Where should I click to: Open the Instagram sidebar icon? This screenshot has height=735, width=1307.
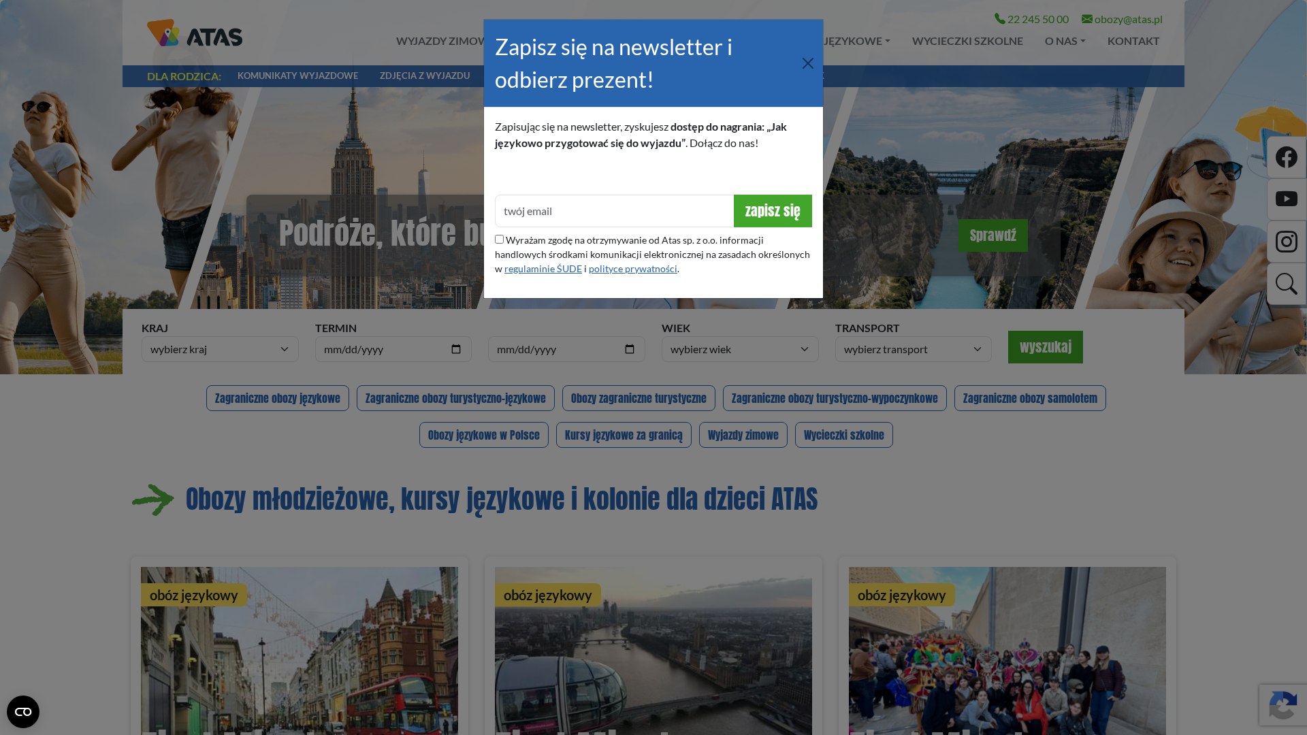(x=1287, y=242)
